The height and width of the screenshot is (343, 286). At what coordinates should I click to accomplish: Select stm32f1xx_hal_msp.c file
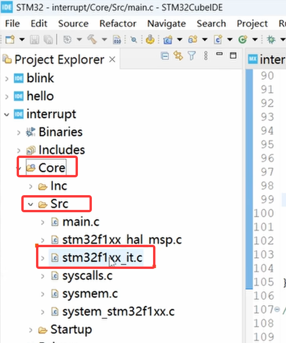pos(122,240)
